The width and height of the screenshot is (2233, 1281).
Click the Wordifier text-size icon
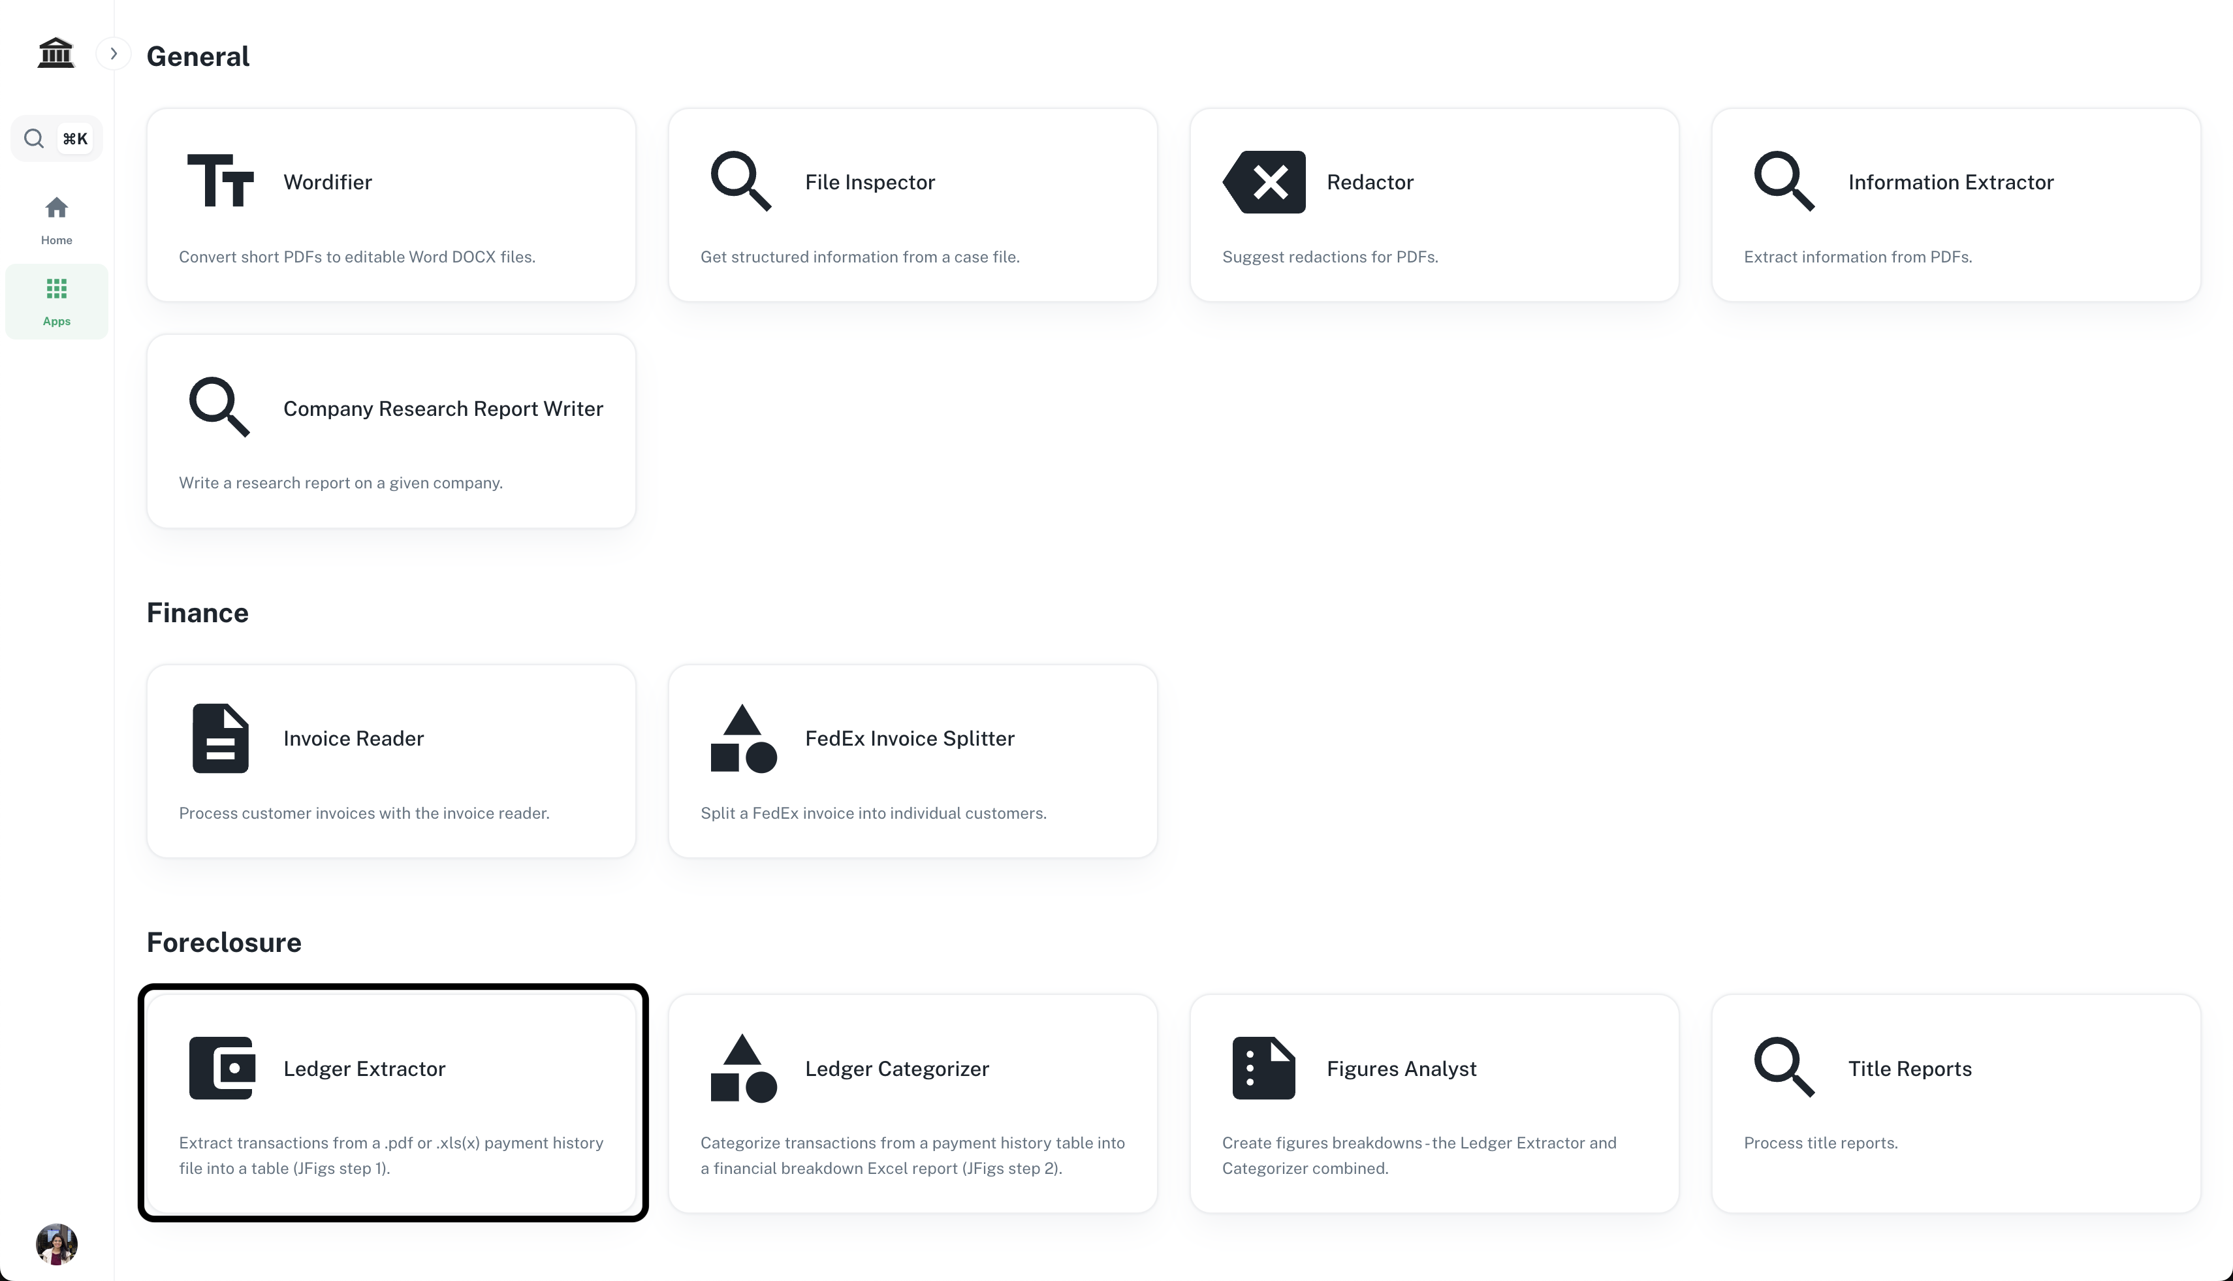[220, 182]
